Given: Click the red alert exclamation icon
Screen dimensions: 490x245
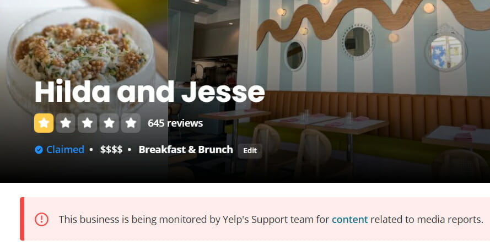Looking at the screenshot, I should [41, 219].
